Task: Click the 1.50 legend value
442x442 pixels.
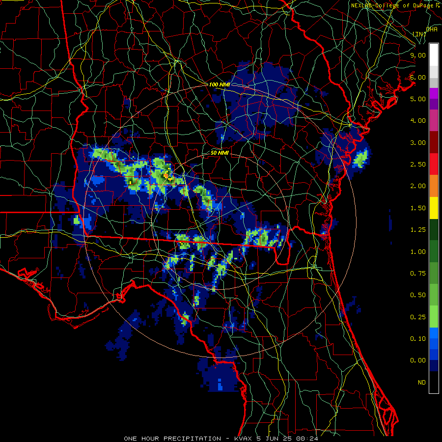Action: [418, 208]
